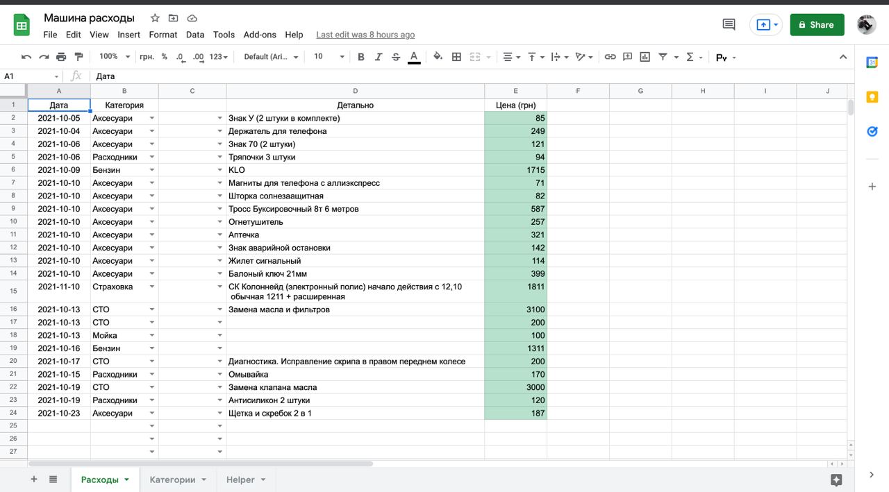Open text wrapping options
The image size is (889, 492).
pos(559,57)
